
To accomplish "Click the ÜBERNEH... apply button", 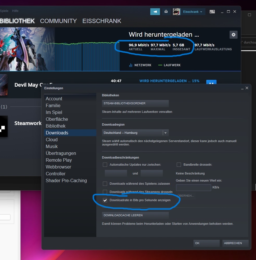I will click(x=186, y=196).
